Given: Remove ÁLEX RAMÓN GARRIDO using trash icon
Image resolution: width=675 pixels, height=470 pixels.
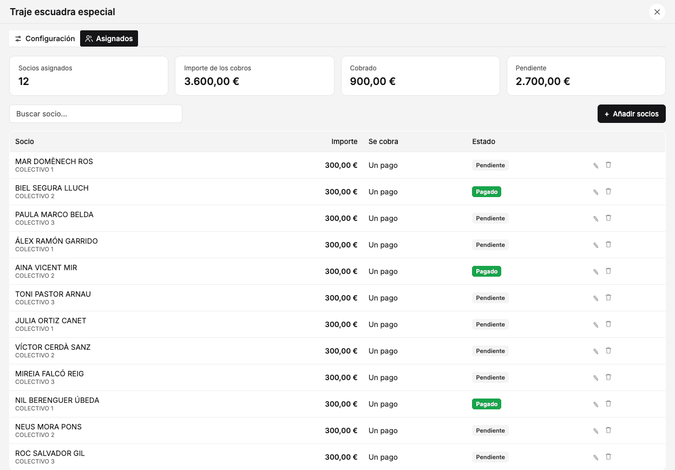Looking at the screenshot, I should (608, 245).
